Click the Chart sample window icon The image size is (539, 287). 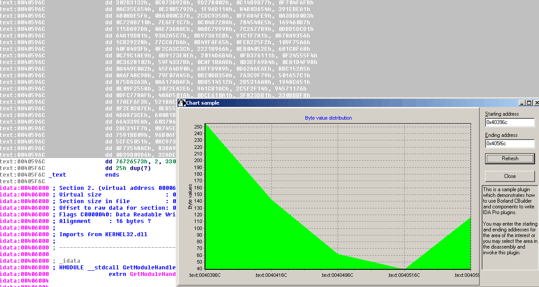pyautogui.click(x=182, y=103)
